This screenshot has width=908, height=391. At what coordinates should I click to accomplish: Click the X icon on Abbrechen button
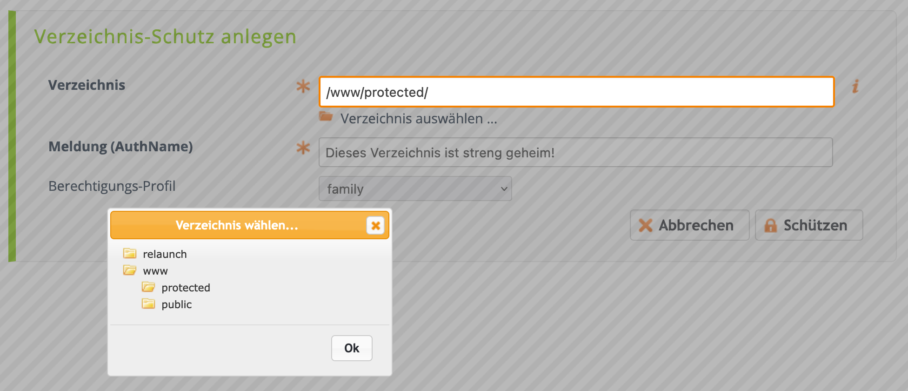click(x=645, y=225)
